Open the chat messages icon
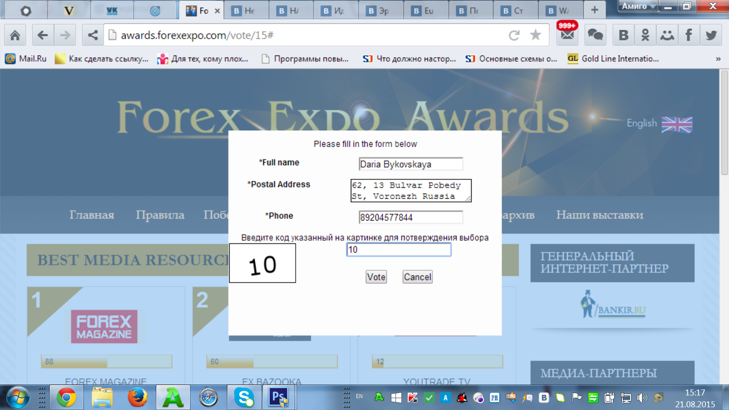The width and height of the screenshot is (729, 410). tap(595, 35)
